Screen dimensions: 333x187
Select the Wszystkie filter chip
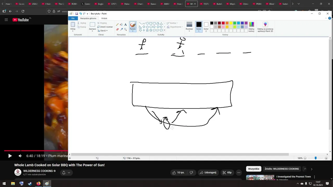click(254, 169)
